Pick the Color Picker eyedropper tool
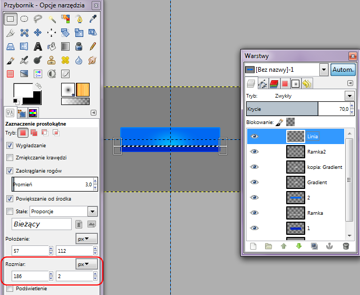 (x=93, y=19)
